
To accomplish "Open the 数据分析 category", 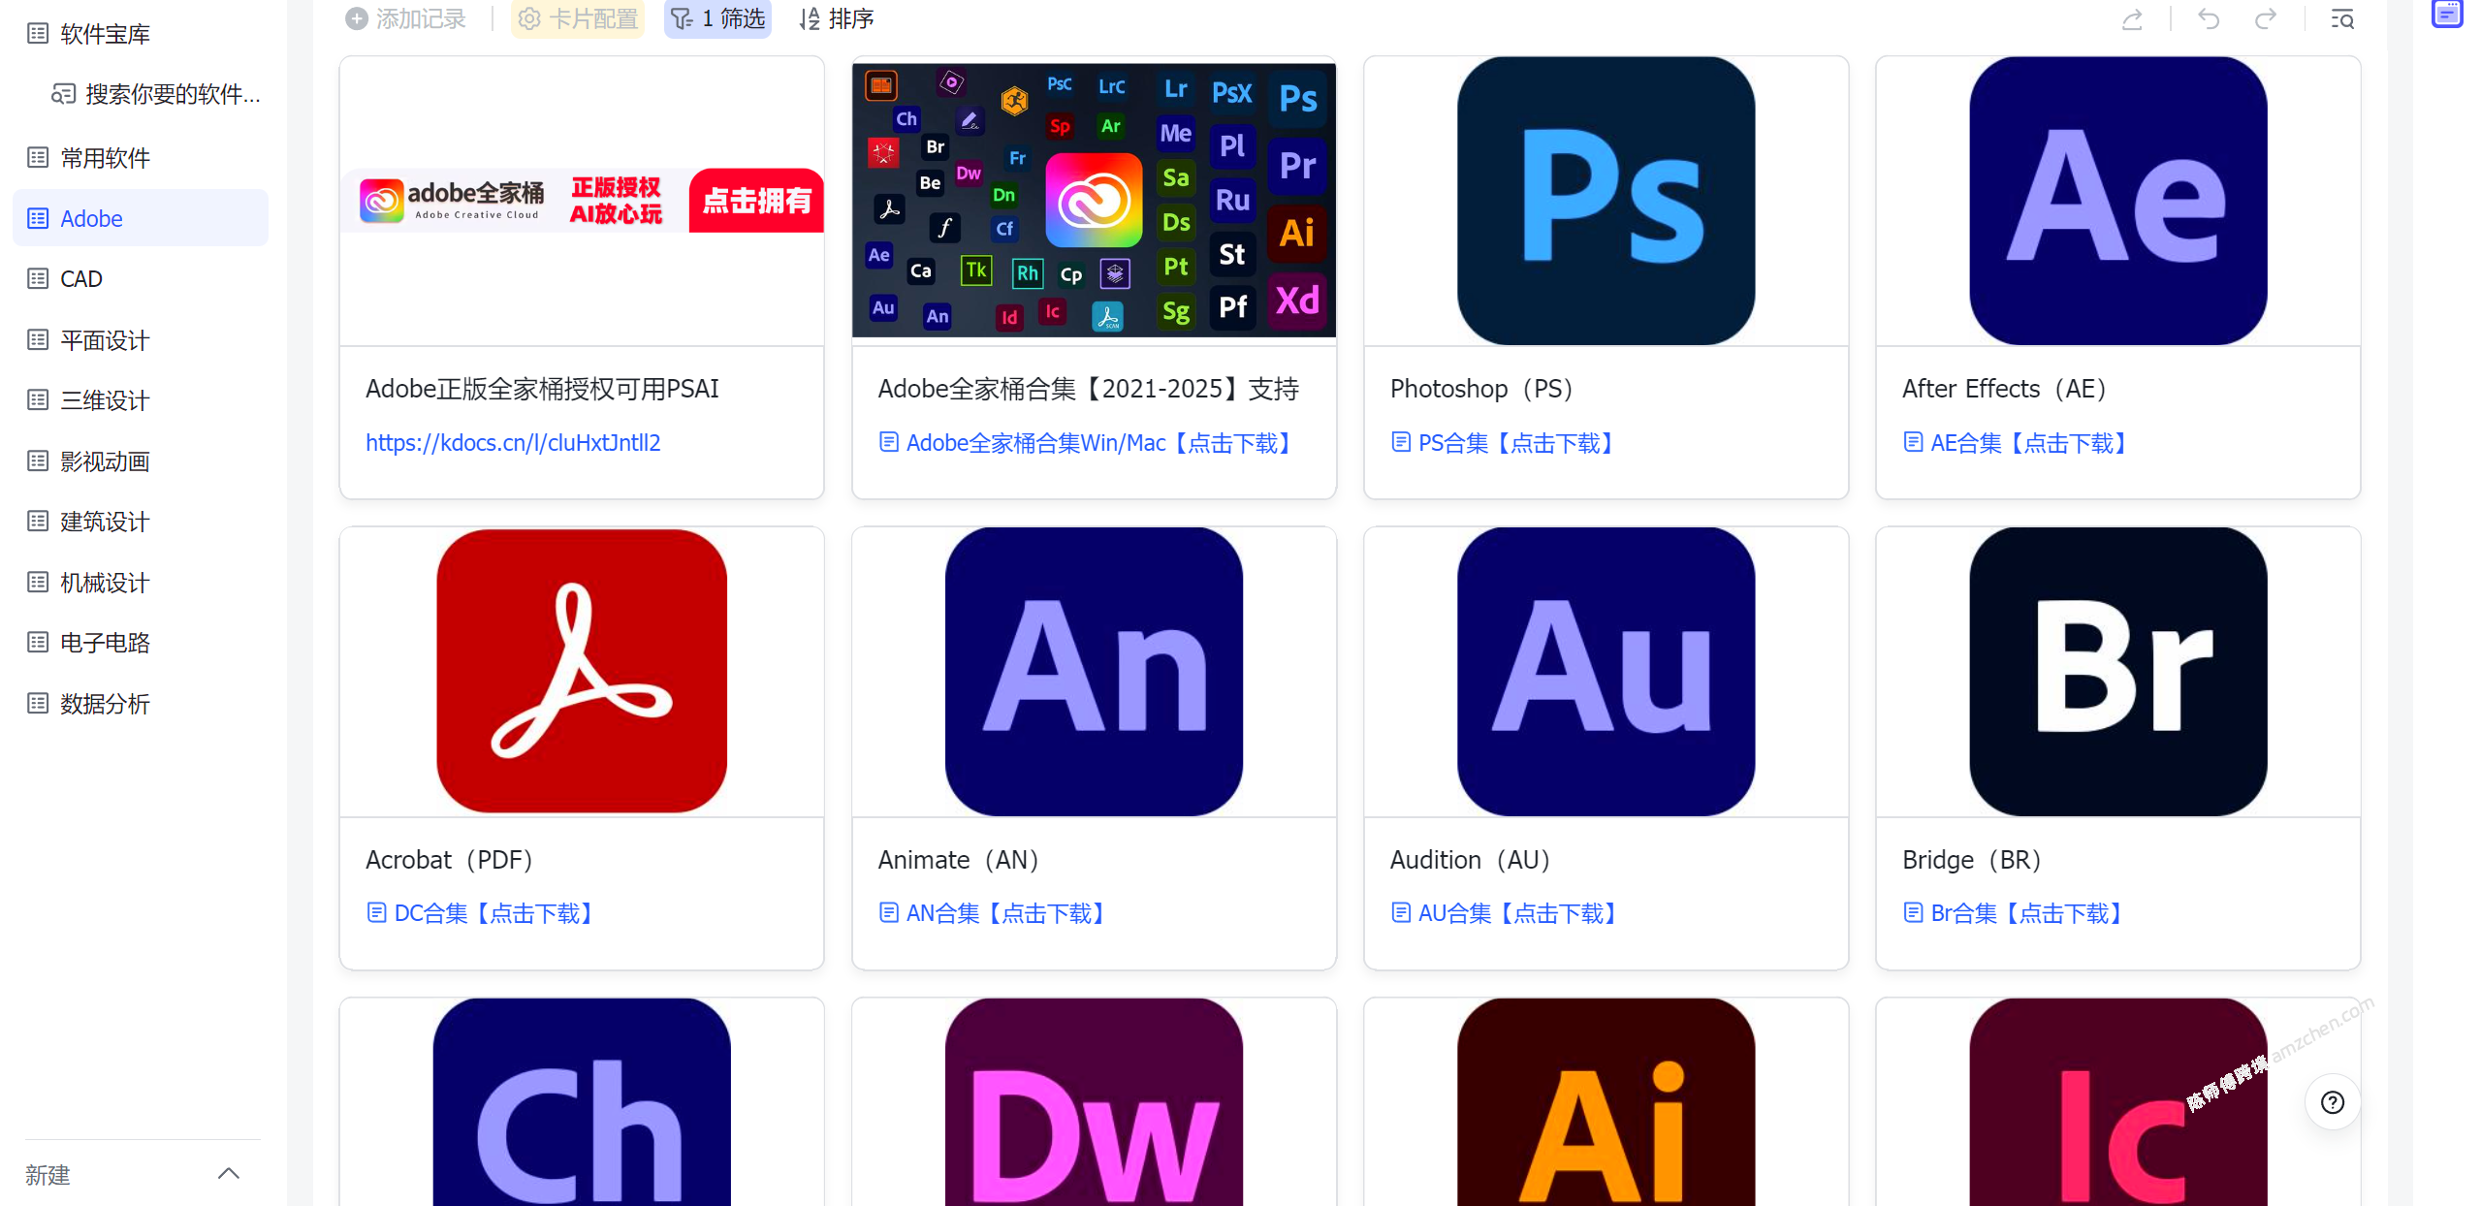I will 141,704.
